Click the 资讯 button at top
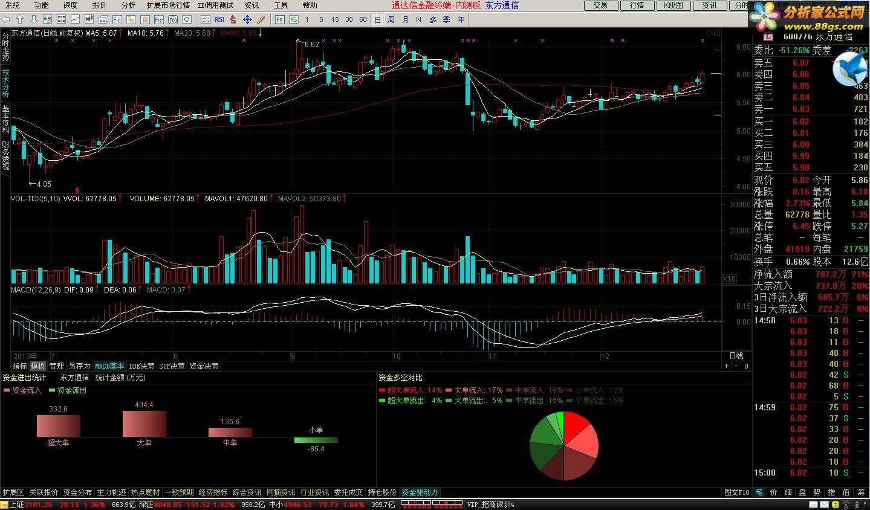The width and height of the screenshot is (870, 510). [709, 5]
